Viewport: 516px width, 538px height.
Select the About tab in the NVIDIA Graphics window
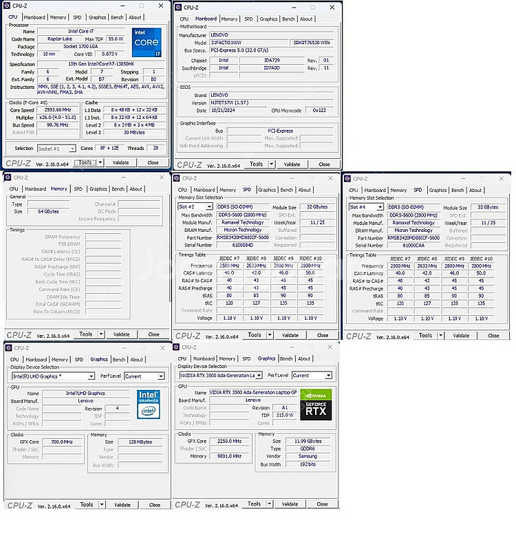tap(304, 358)
